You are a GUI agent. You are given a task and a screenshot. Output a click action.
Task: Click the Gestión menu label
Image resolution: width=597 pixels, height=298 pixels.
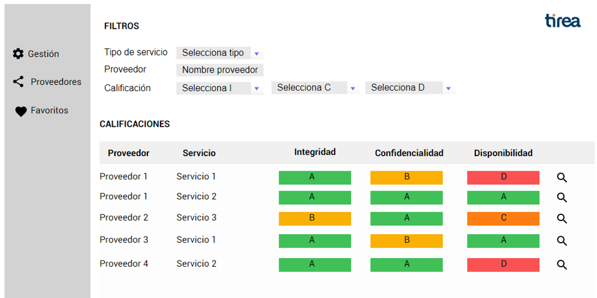(43, 54)
